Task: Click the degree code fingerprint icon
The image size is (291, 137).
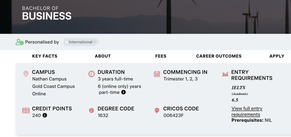Action: [91, 110]
